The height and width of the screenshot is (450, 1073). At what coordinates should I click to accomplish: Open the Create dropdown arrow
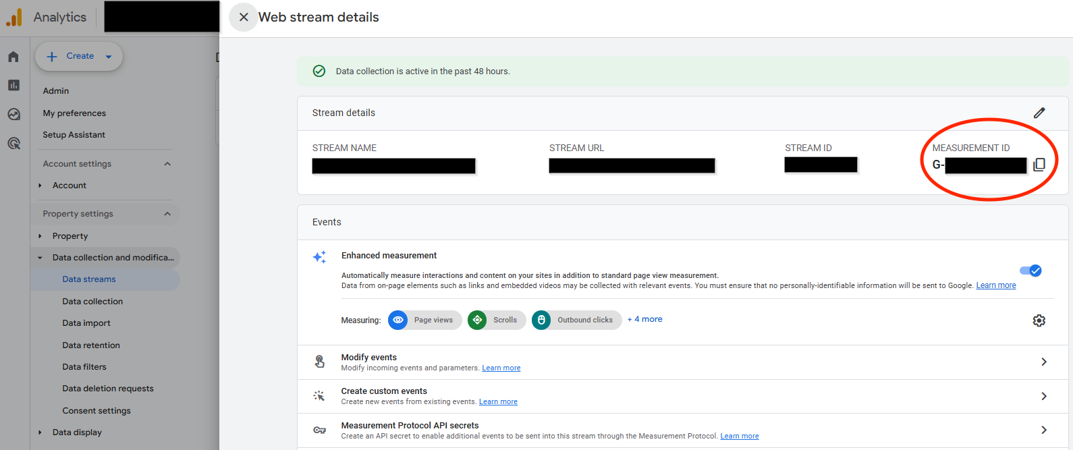(109, 57)
